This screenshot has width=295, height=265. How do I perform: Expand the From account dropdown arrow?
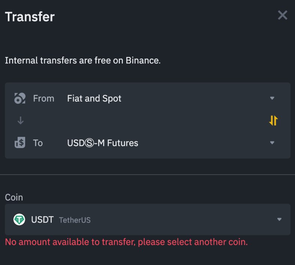(x=272, y=99)
